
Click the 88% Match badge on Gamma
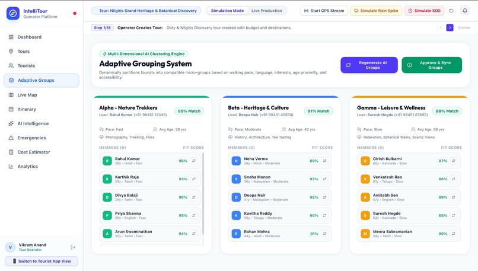tap(447, 111)
